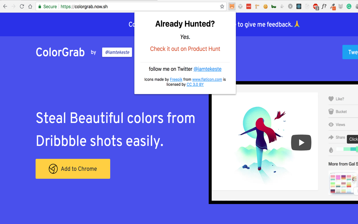This screenshot has width=358, height=224.
Task: Click the @iamtekeste badge next to ColorGrab
Action: pos(117,52)
